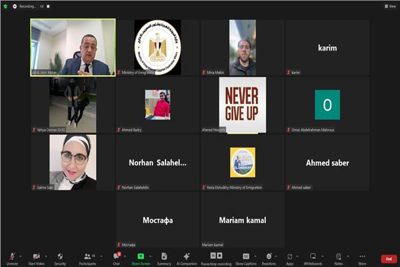Click the Ahmed Mostafa name label

pyautogui.click(x=213, y=129)
